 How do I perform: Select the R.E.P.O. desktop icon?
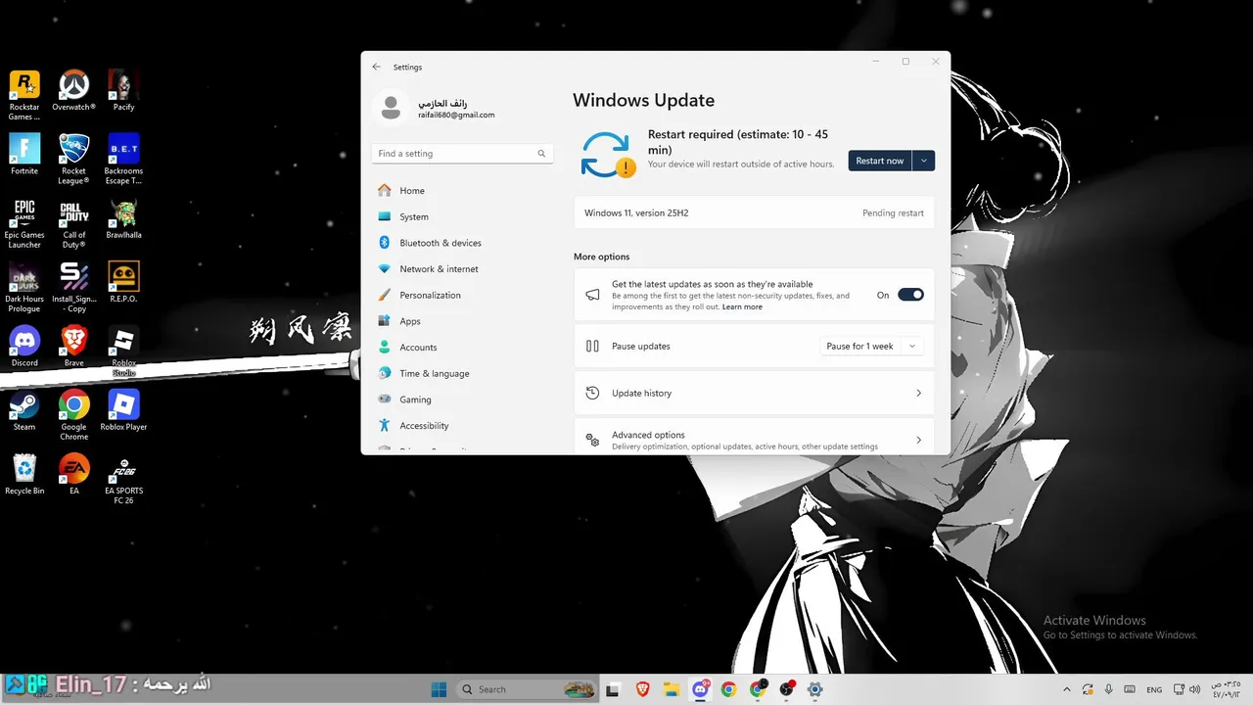point(123,282)
